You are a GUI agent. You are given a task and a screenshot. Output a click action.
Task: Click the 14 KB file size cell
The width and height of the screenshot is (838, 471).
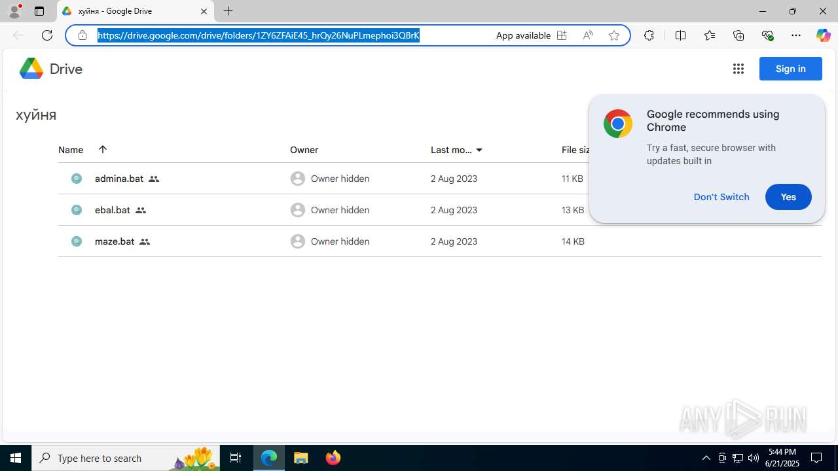point(573,241)
